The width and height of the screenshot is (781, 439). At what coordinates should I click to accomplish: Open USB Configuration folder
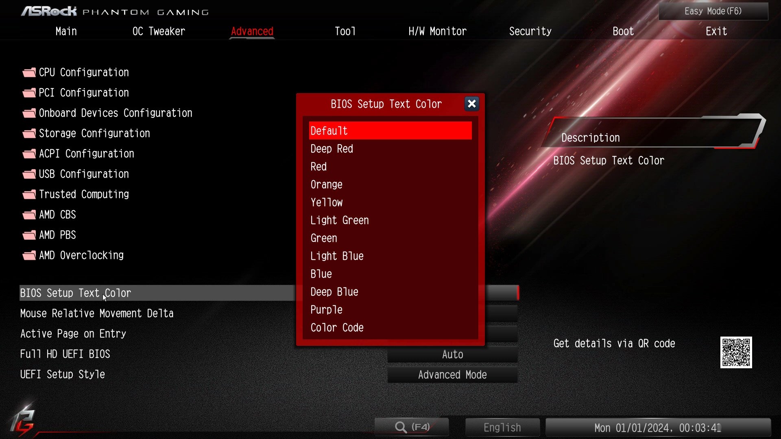84,174
